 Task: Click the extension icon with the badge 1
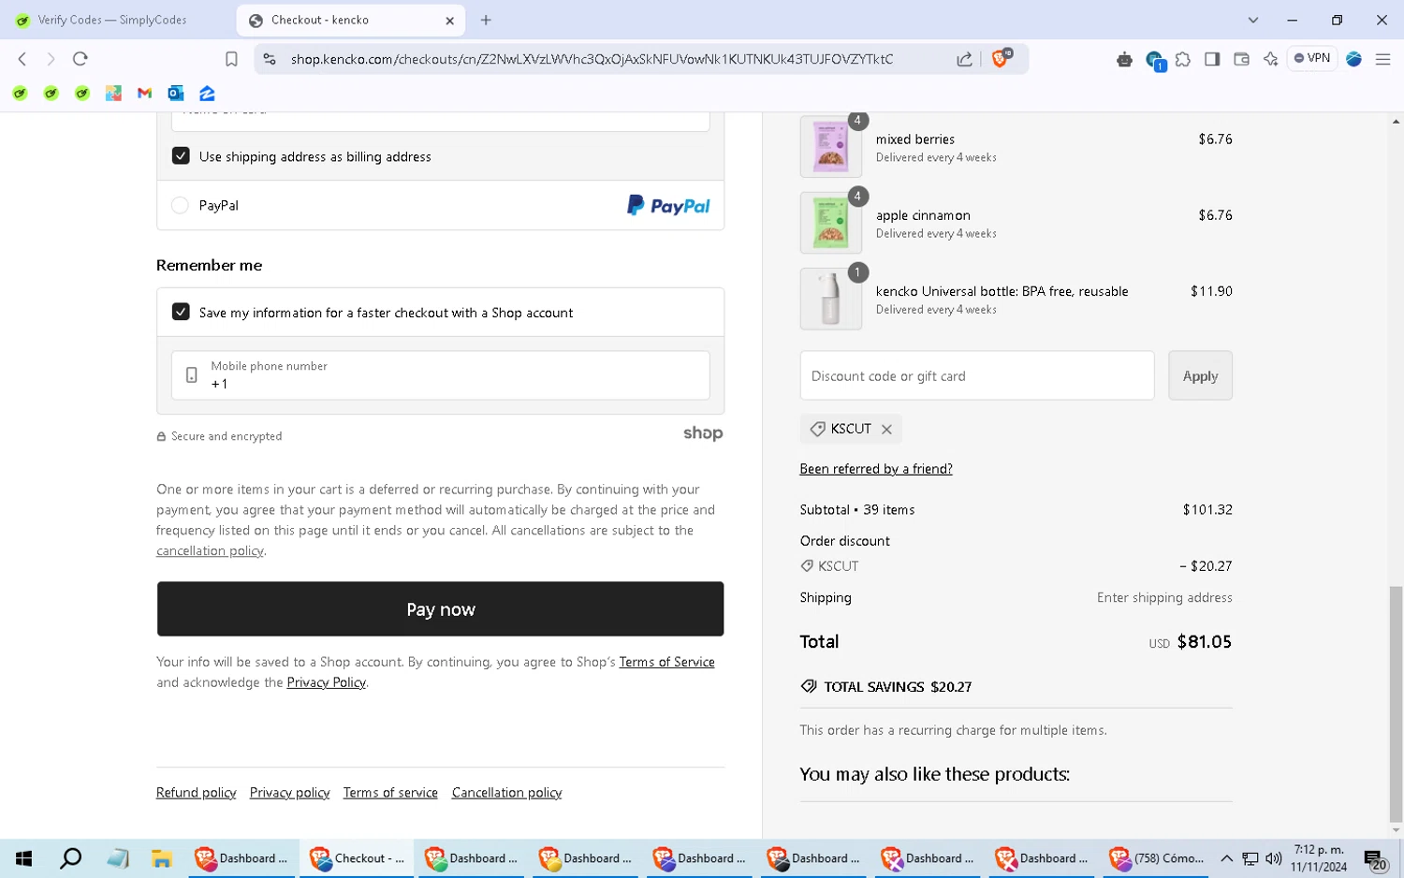(1155, 61)
